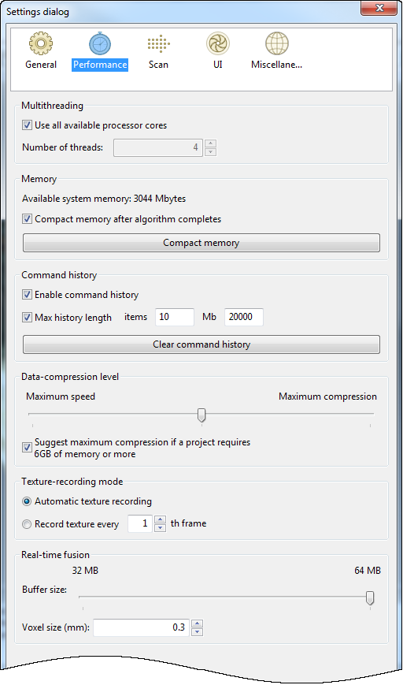
Task: Decrease the Voxel size with down arrow
Action: 197,631
